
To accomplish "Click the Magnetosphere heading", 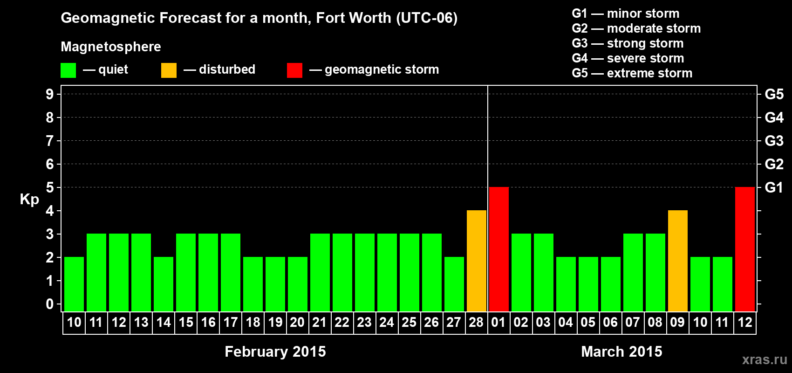I will (x=111, y=47).
